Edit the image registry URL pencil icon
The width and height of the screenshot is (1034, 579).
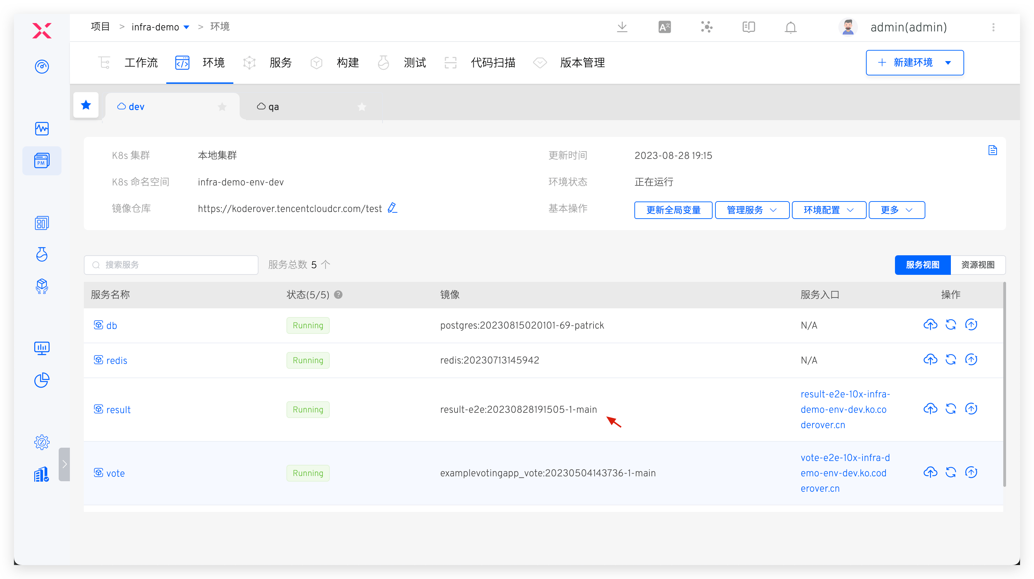392,208
